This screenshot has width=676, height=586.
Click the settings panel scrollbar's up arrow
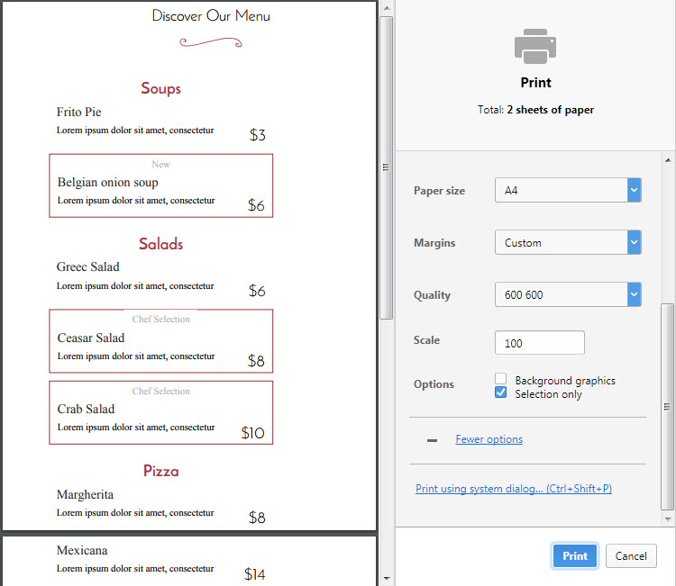[668, 158]
